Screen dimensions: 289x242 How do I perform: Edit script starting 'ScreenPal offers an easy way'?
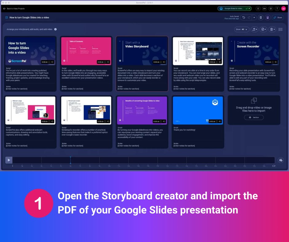(x=141, y=75)
